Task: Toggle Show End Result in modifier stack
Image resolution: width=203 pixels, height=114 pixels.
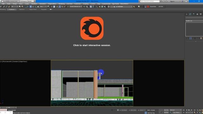Action: click(x=191, y=38)
